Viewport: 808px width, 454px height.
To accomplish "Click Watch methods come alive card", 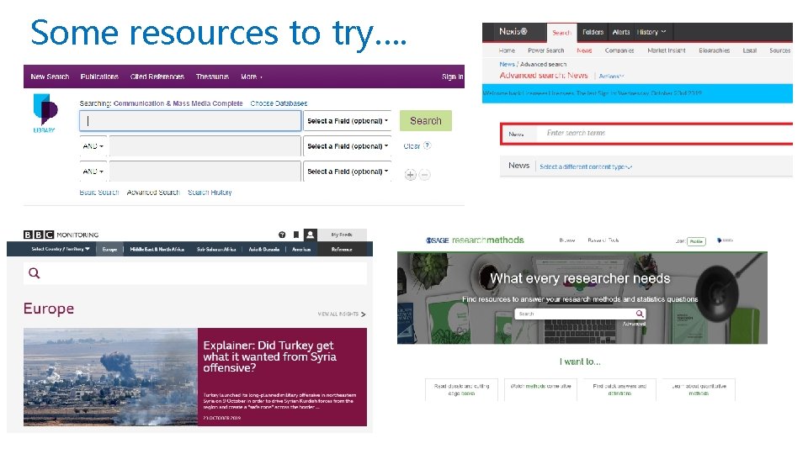I will coord(540,389).
